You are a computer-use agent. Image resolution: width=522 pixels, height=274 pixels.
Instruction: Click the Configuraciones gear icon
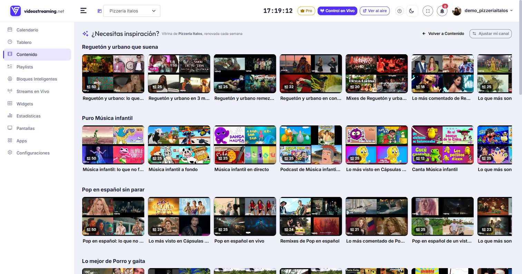point(10,153)
